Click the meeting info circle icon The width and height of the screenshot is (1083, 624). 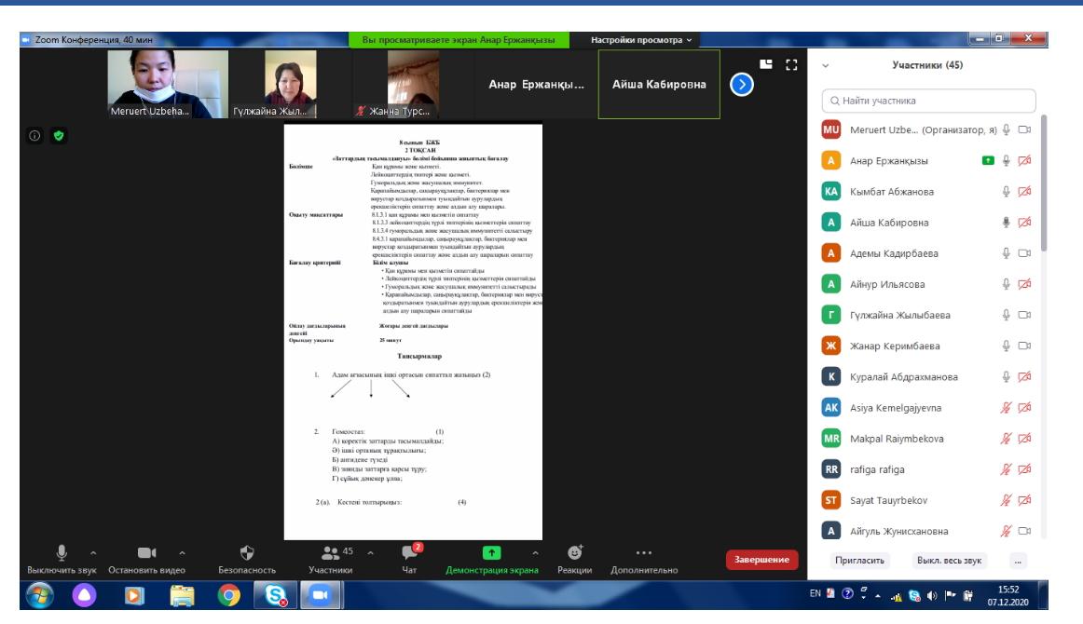tap(35, 136)
